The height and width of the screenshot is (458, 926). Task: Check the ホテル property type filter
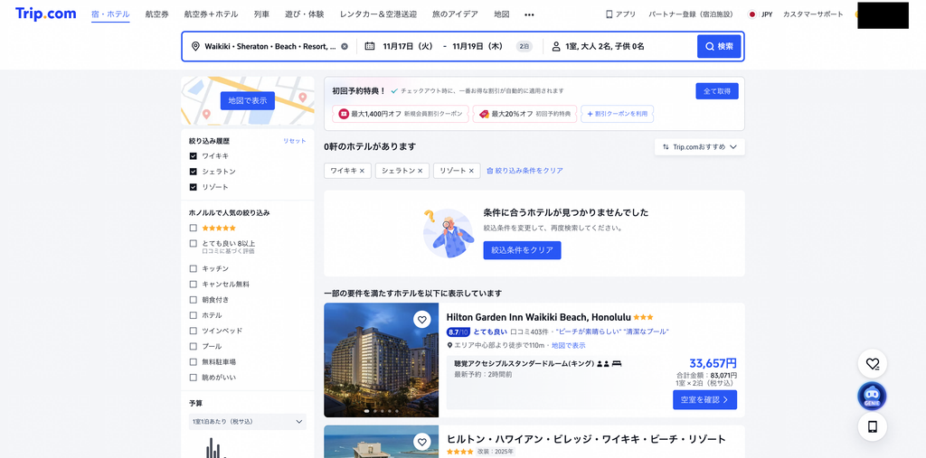pos(194,315)
